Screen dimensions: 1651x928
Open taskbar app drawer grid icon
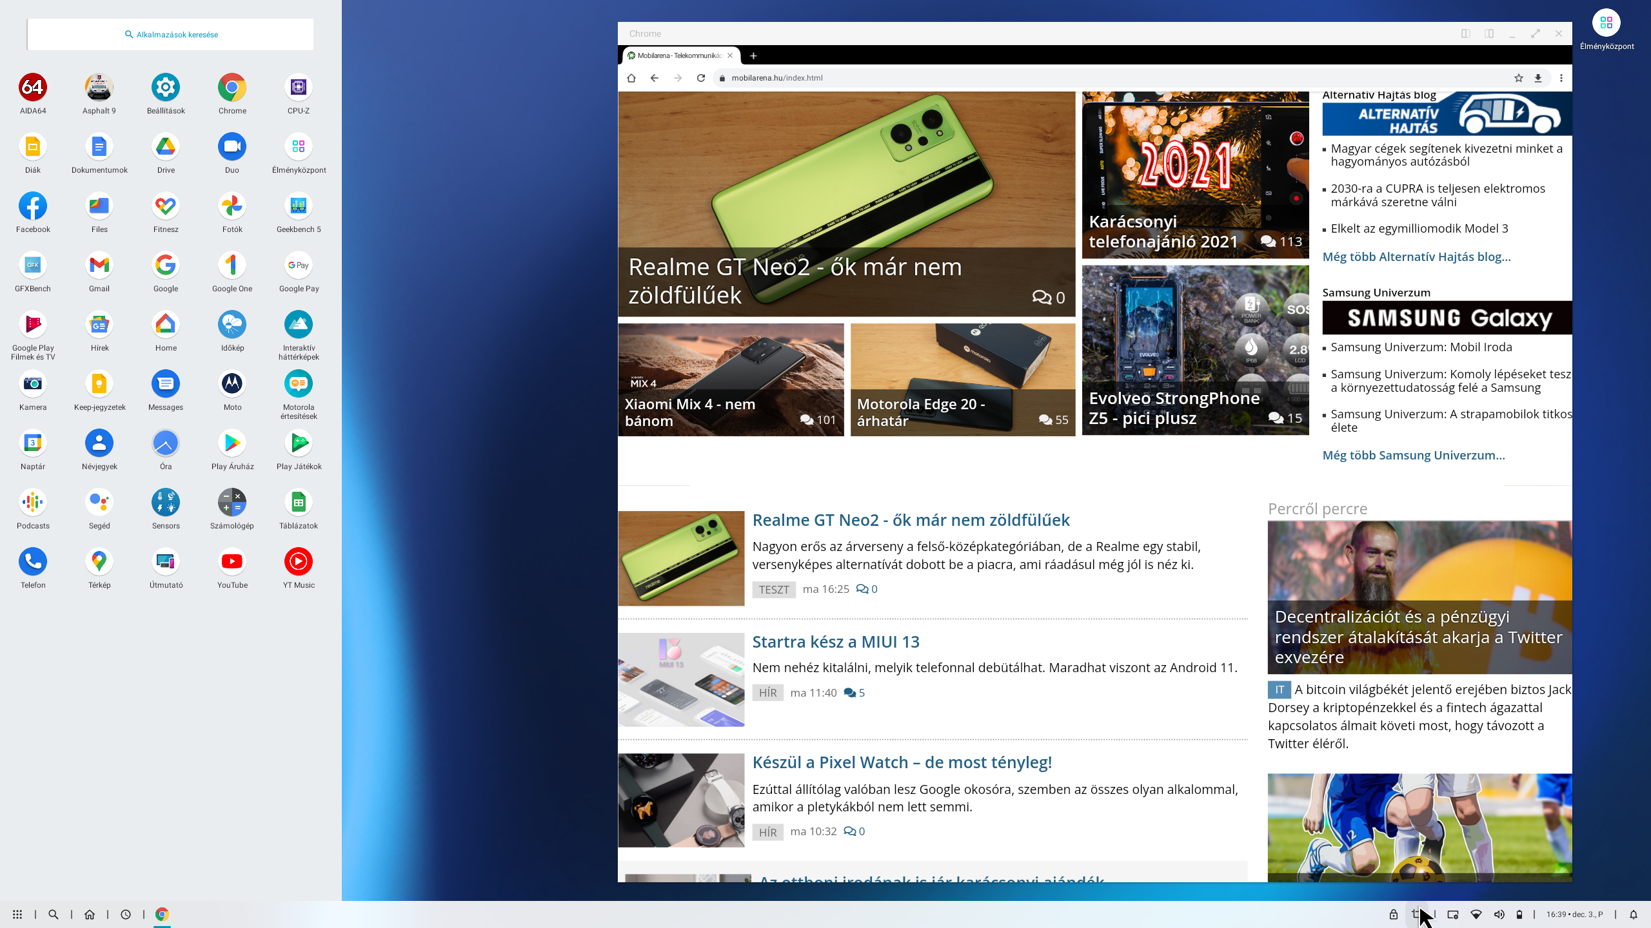[17, 914]
